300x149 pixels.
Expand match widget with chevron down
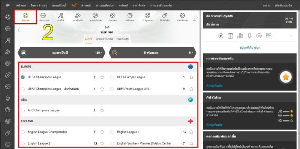291,36
